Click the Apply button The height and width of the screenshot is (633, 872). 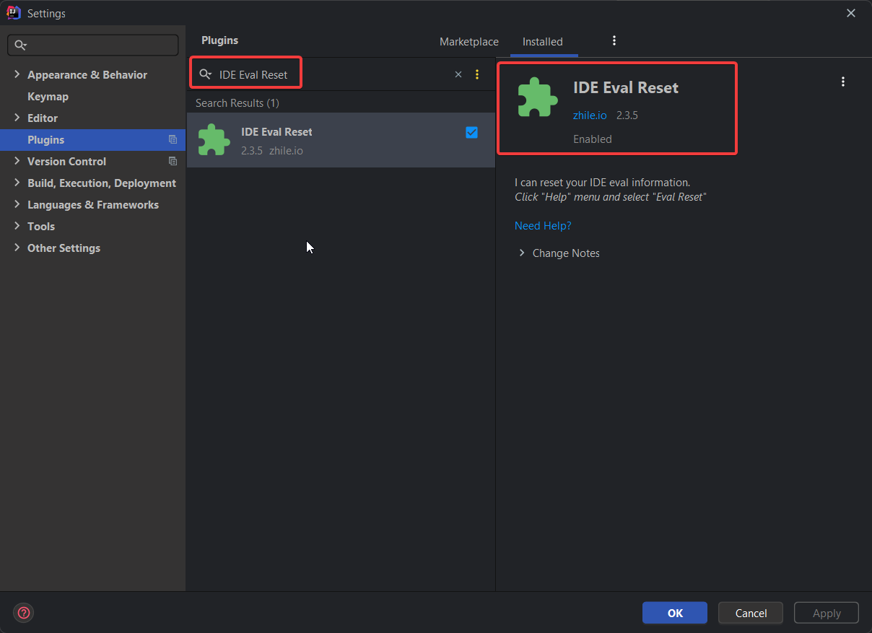[827, 613]
